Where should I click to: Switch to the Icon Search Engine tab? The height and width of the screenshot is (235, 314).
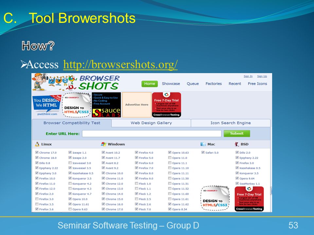pos(231,123)
